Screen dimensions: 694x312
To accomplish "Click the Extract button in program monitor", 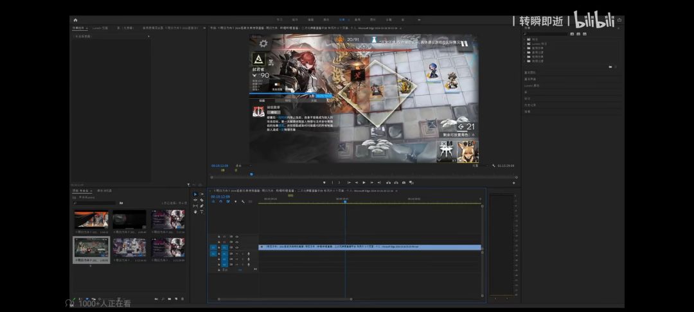I will pyautogui.click(x=396, y=182).
